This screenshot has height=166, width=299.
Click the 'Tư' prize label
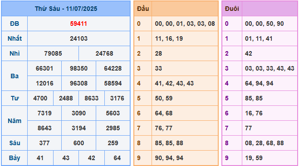tap(15, 98)
